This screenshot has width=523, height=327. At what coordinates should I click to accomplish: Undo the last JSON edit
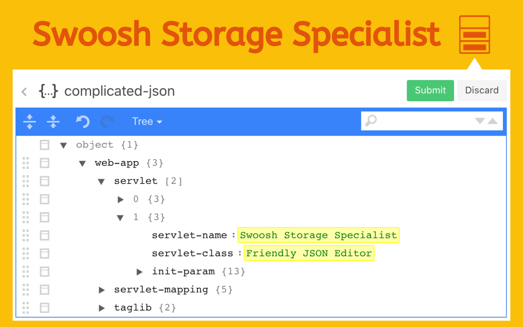(82, 121)
